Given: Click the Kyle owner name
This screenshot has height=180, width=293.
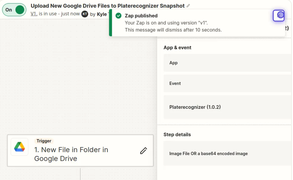Looking at the screenshot, I should point(102,14).
